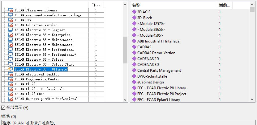Click the diamond icon for eCabinet Design
Viewport: 257px width, 125px height.
(x=134, y=82)
